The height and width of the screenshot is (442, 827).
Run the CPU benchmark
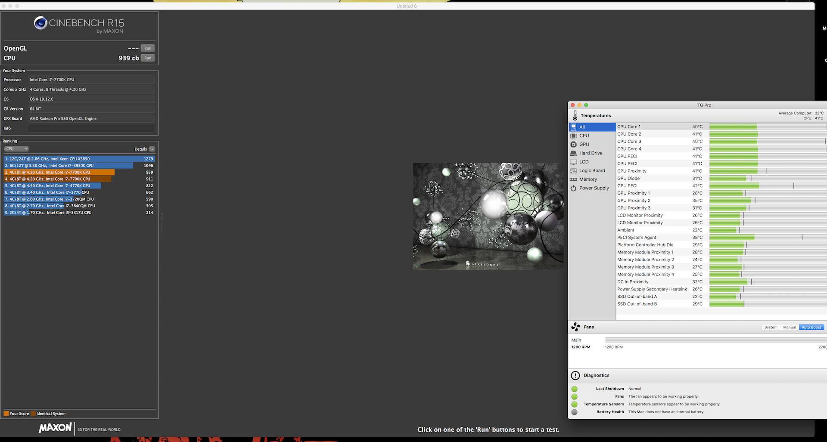(148, 58)
